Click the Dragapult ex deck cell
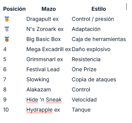This screenshot has height=123, width=132. [x=42, y=19]
